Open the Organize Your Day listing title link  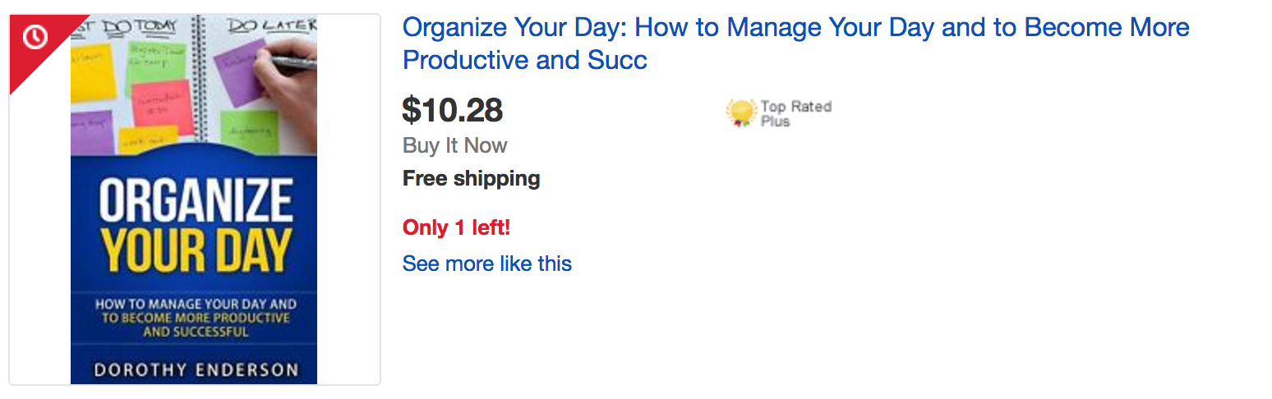tap(795, 44)
